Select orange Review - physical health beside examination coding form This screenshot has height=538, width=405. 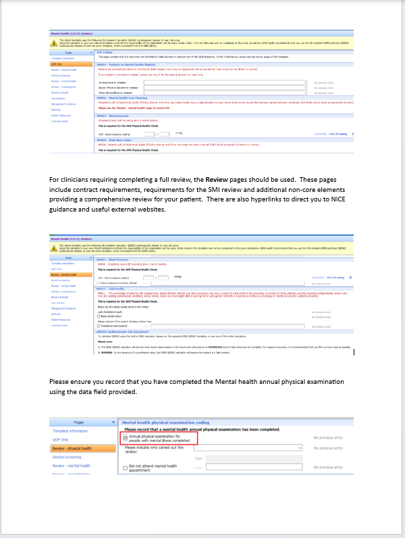83,448
